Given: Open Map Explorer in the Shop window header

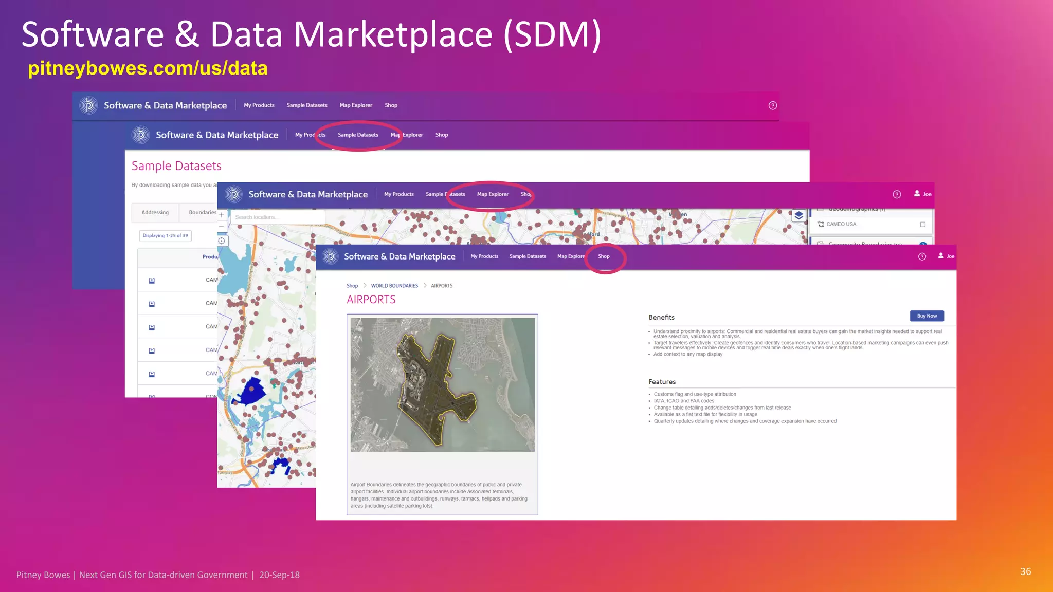Looking at the screenshot, I should pos(571,256).
